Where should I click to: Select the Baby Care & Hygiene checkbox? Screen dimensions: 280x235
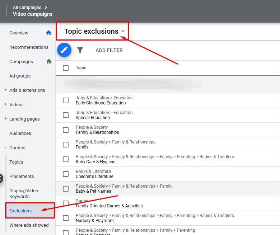tap(66, 159)
